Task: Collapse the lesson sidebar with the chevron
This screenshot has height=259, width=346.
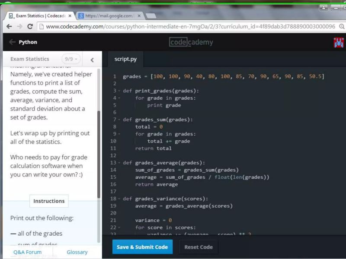Action: [x=91, y=59]
